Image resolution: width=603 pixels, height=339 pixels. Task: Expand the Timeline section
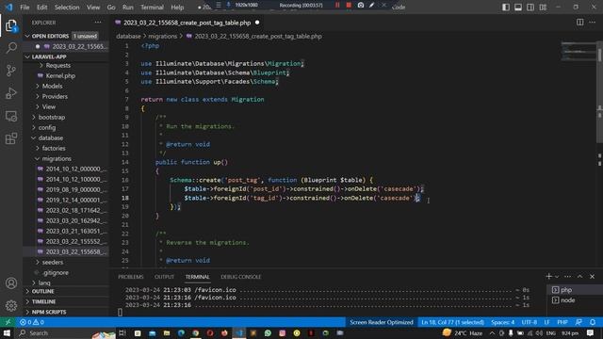(x=66, y=301)
